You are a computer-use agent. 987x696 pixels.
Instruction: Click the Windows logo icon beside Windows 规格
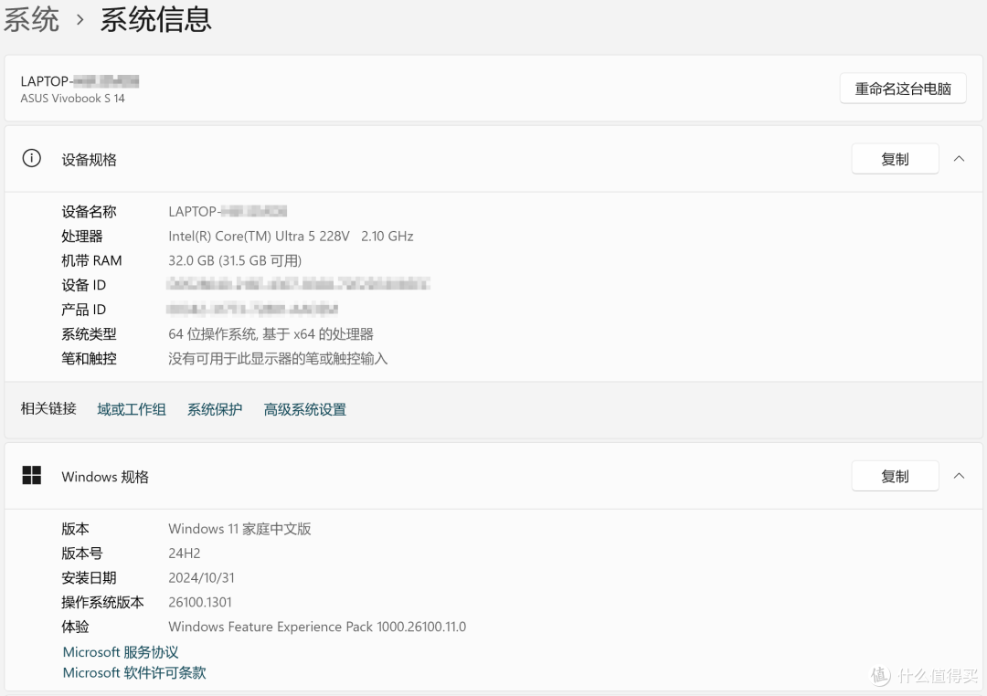pos(31,476)
